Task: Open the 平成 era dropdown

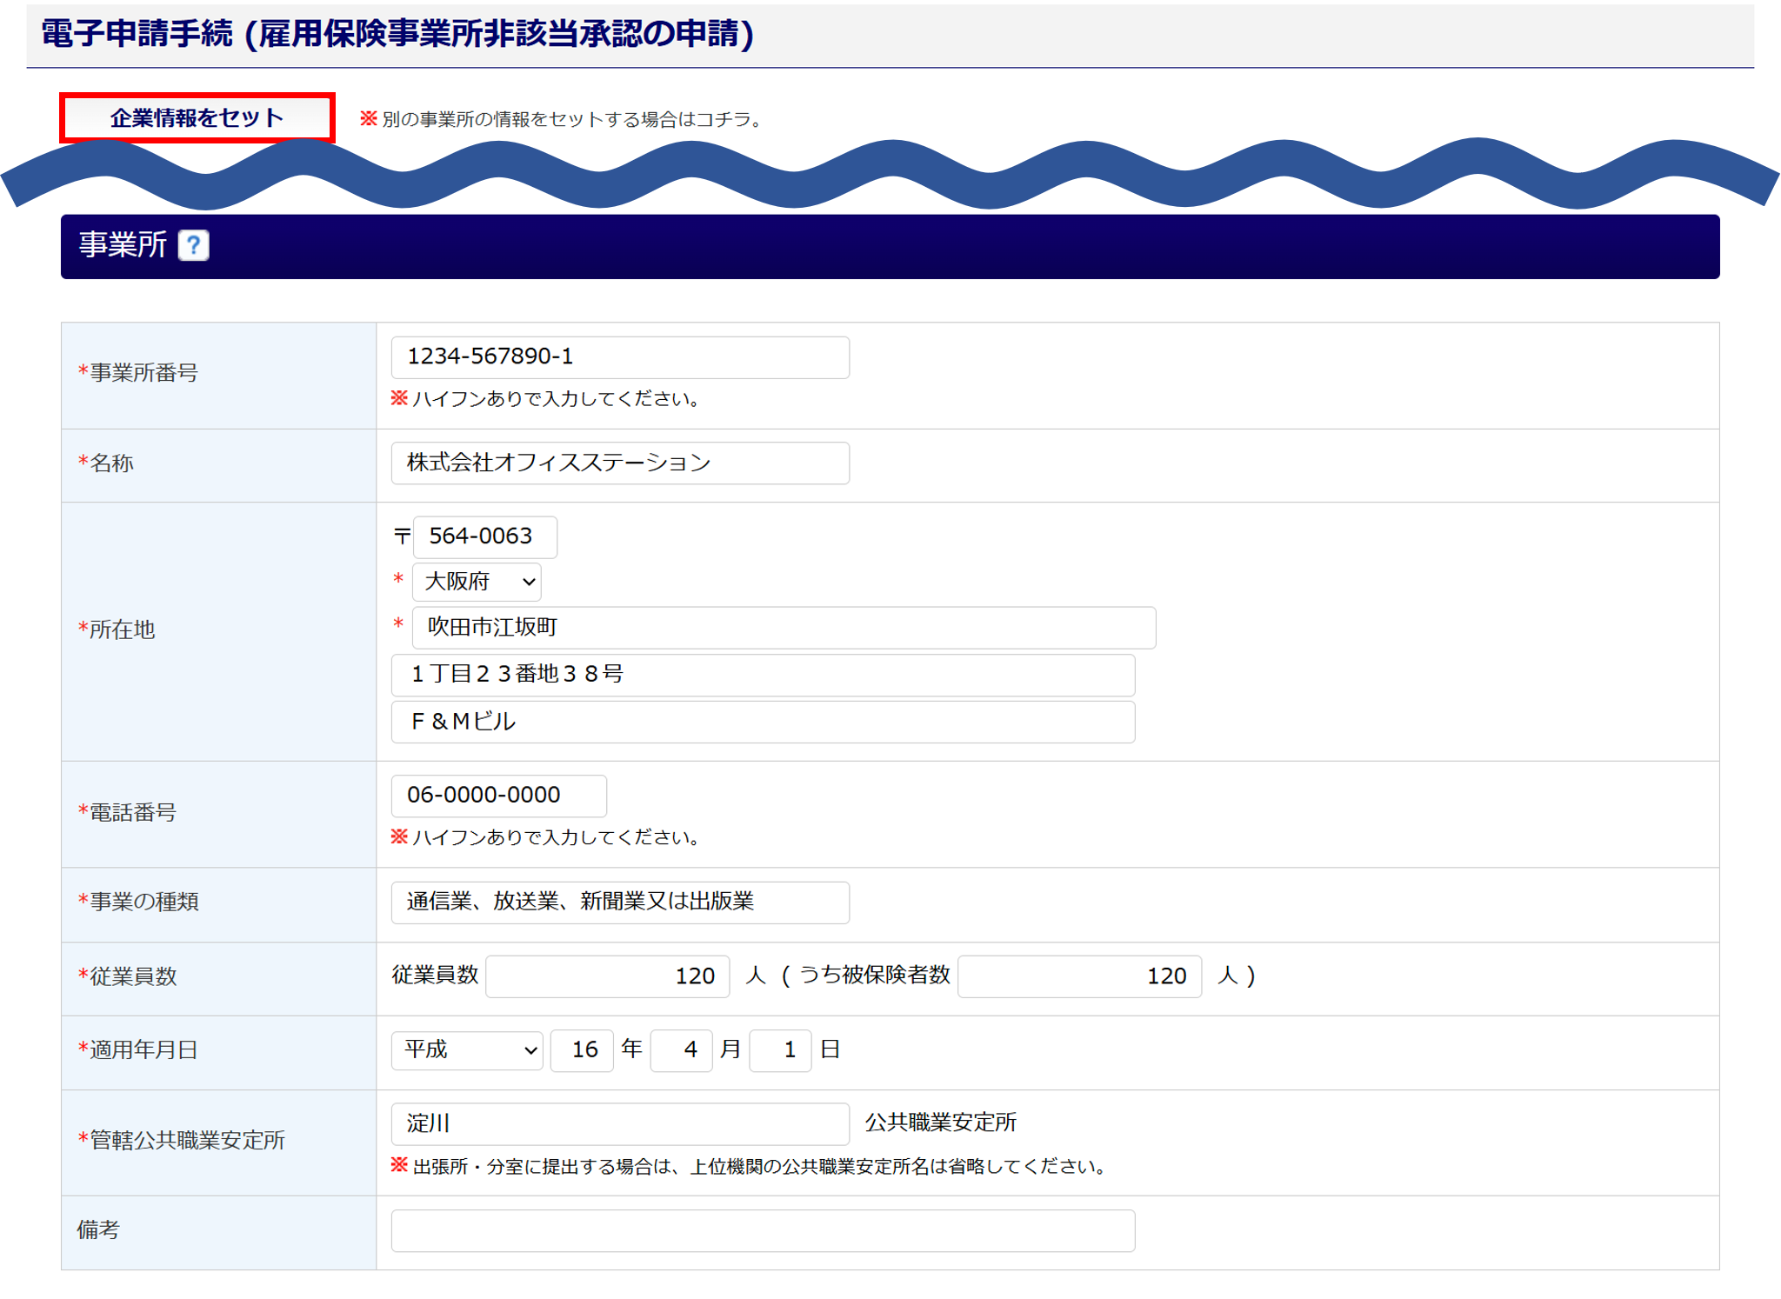Action: 467,1050
